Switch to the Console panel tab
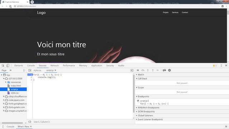The height and width of the screenshot is (129, 229). 31,66
